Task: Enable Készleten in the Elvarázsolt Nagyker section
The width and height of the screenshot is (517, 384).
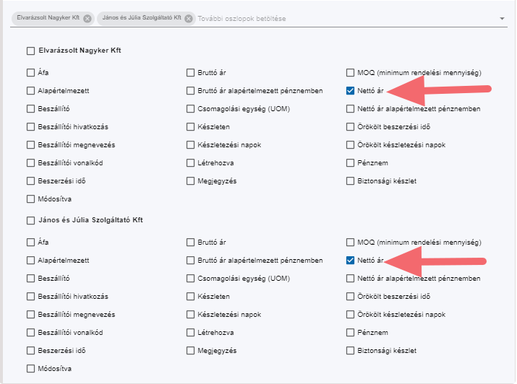Action: tap(191, 127)
